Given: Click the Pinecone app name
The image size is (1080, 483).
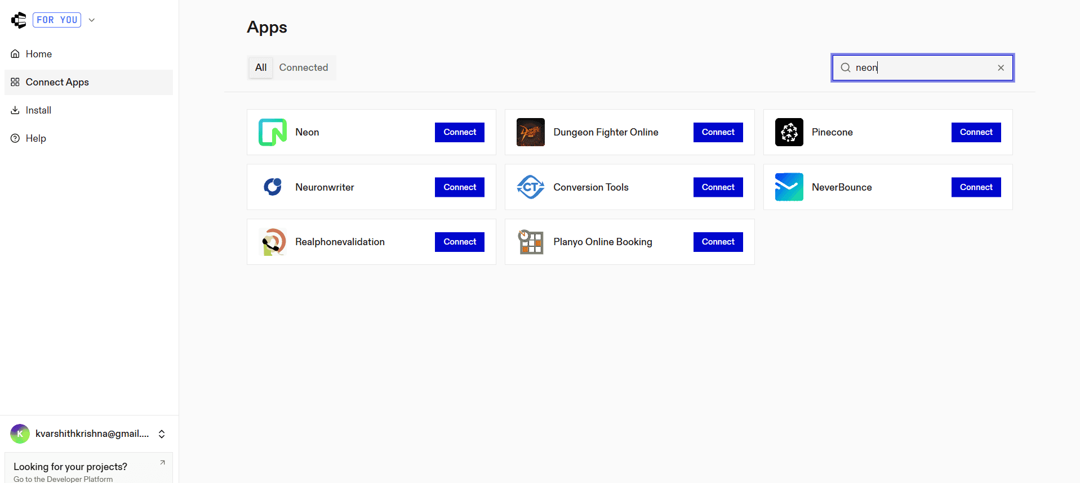Looking at the screenshot, I should click(x=832, y=132).
